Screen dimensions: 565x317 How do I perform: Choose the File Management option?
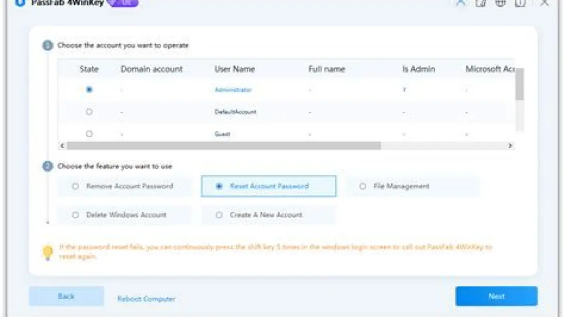pyautogui.click(x=363, y=186)
